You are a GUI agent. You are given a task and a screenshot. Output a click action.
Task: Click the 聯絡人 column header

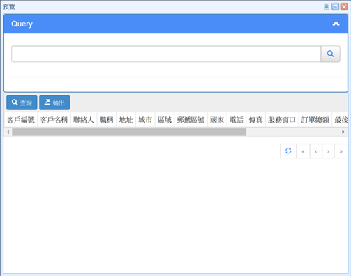84,120
